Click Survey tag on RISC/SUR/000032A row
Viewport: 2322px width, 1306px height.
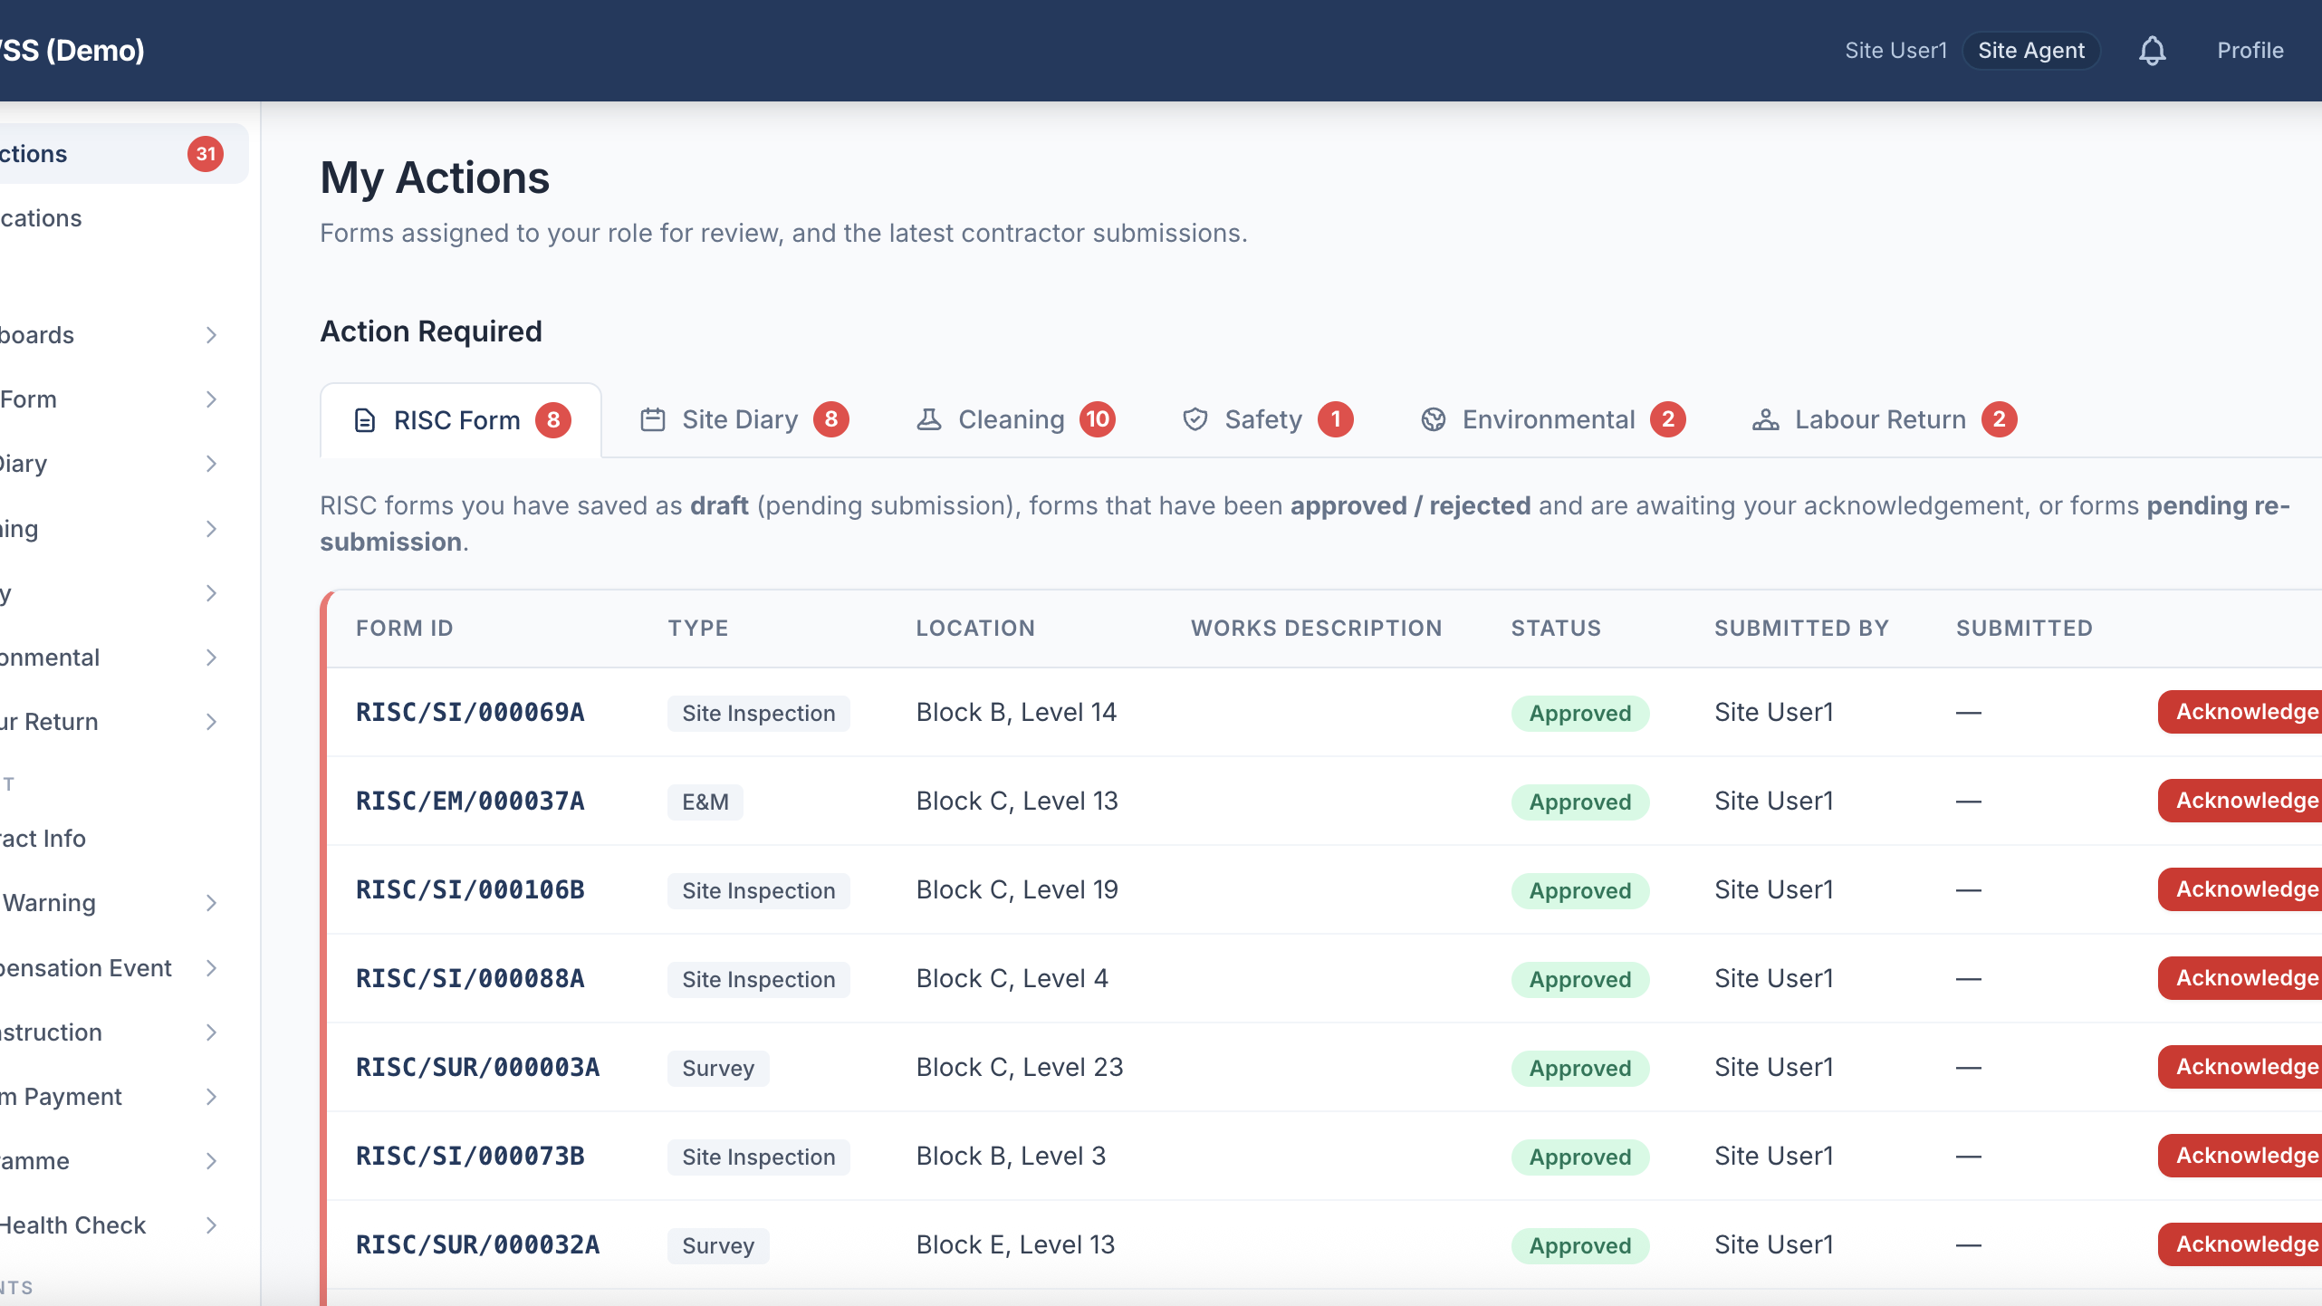tap(718, 1246)
